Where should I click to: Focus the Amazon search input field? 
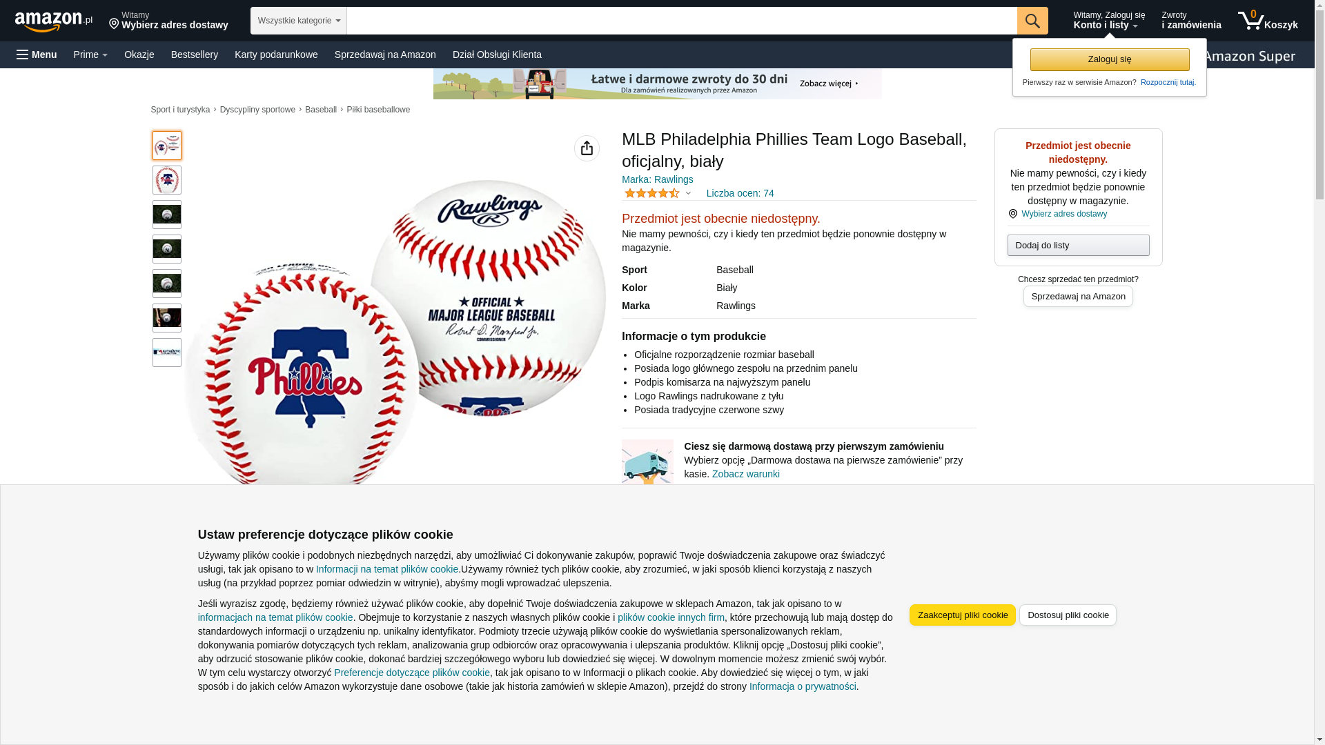click(681, 21)
